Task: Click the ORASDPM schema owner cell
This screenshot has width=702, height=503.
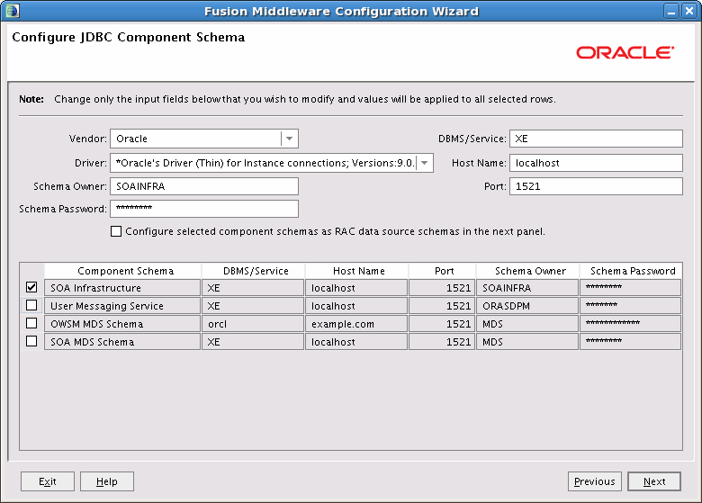Action: 527,306
